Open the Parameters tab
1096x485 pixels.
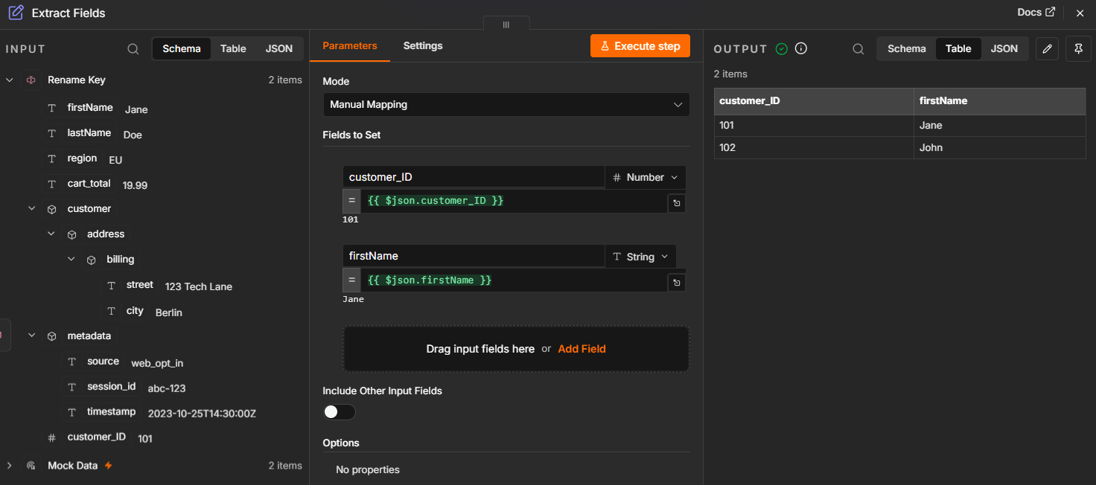click(350, 45)
